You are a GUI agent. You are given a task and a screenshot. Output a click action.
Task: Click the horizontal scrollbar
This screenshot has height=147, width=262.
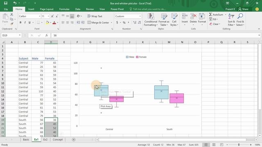click(x=172, y=140)
